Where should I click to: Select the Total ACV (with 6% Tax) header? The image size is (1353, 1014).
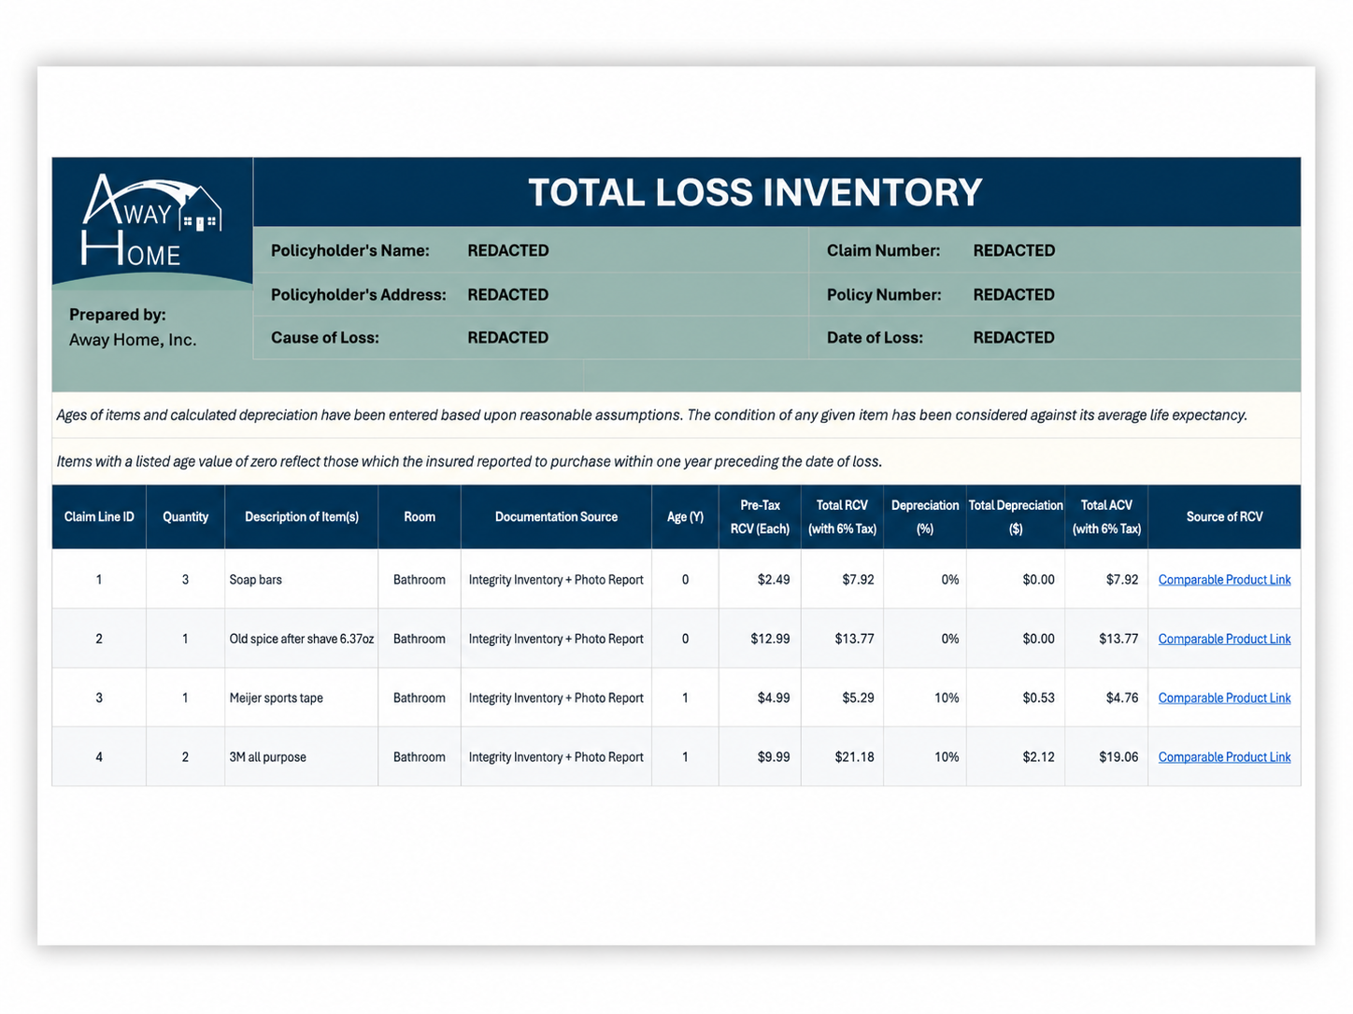coord(1106,516)
